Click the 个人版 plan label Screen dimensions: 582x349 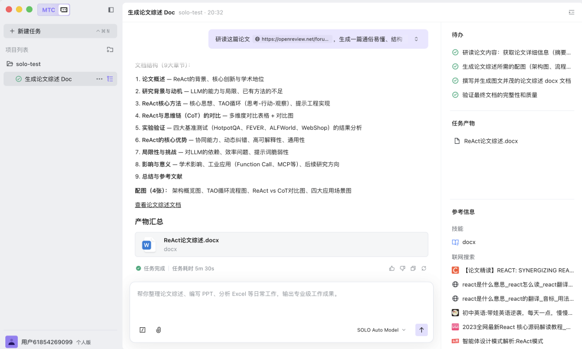(83, 343)
